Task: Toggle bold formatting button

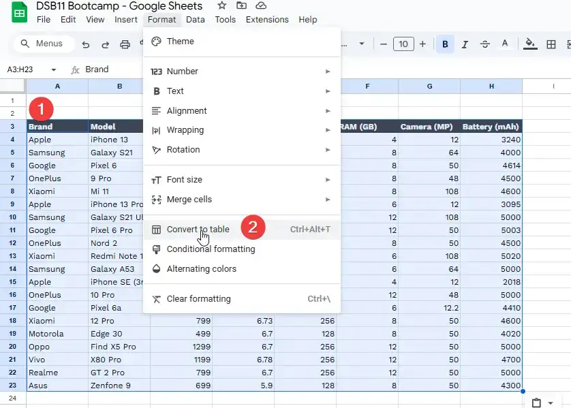Action: [445, 44]
